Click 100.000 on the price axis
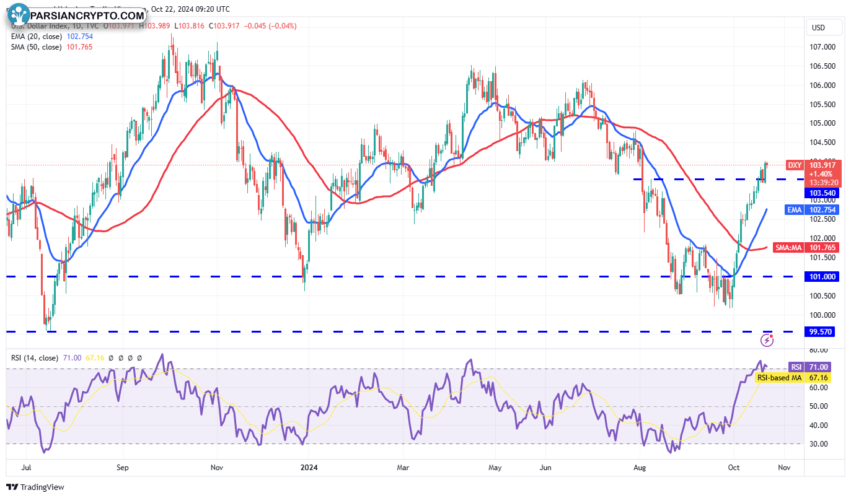The height and width of the screenshot is (498, 851). (823, 315)
